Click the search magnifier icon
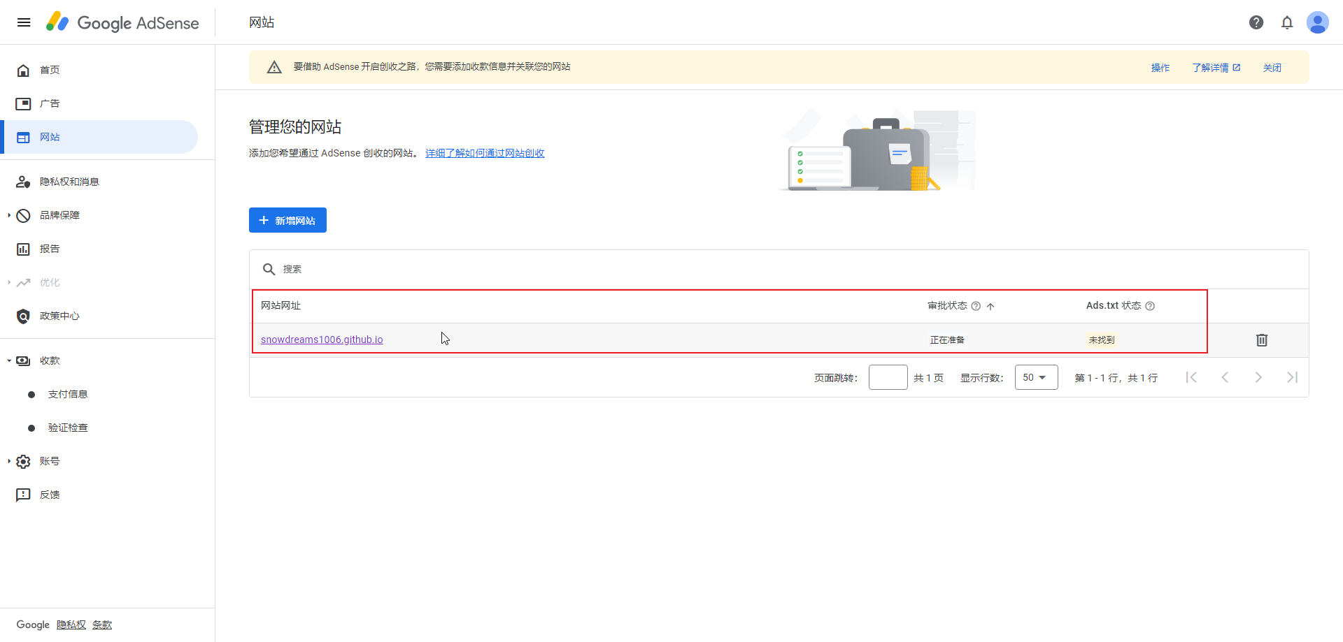 pos(269,269)
